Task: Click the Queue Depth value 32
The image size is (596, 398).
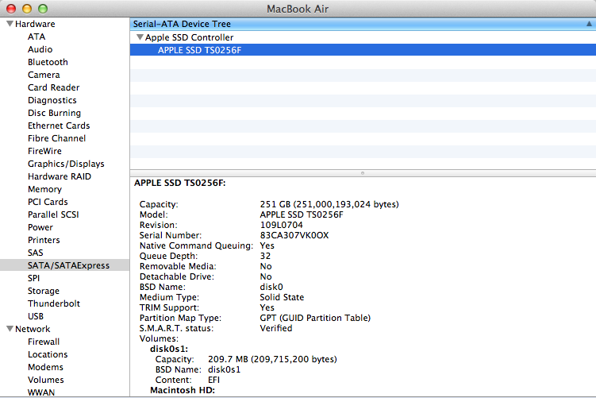Action: coord(265,256)
